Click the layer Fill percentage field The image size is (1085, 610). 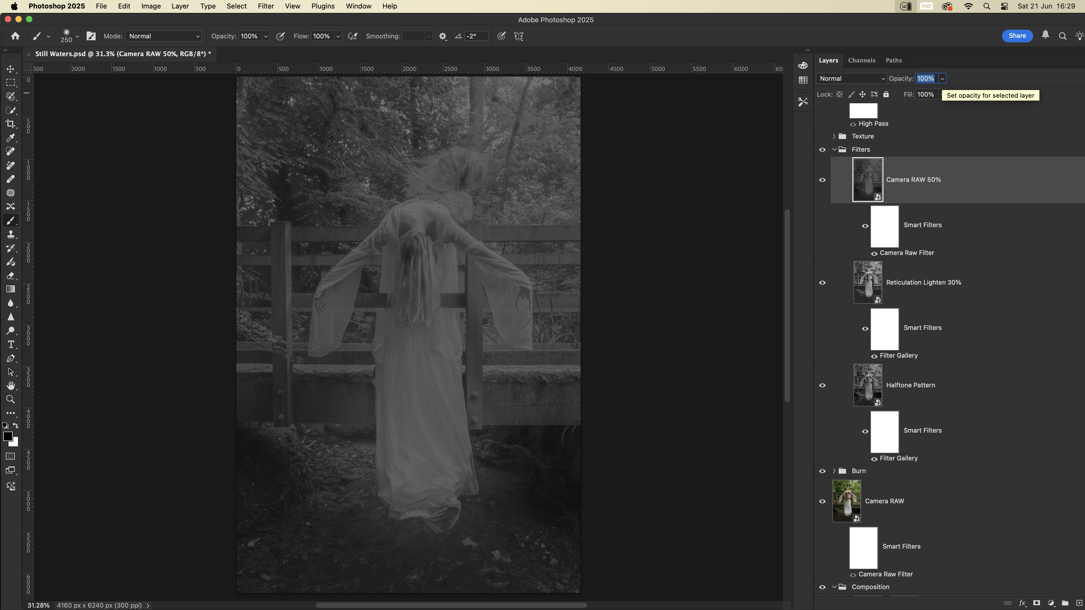coord(925,94)
